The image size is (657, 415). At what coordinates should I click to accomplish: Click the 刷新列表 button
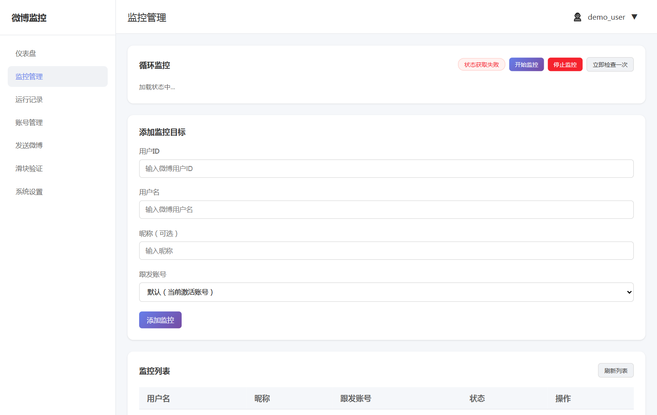click(x=616, y=371)
